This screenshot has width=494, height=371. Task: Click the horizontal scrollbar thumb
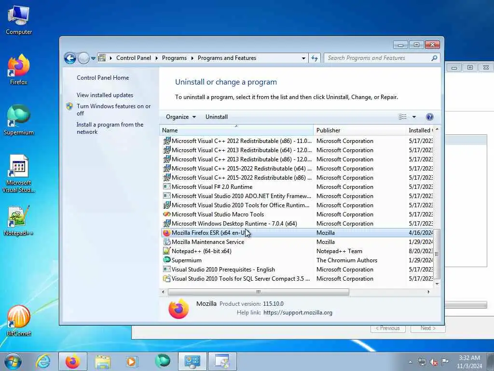coord(259,292)
